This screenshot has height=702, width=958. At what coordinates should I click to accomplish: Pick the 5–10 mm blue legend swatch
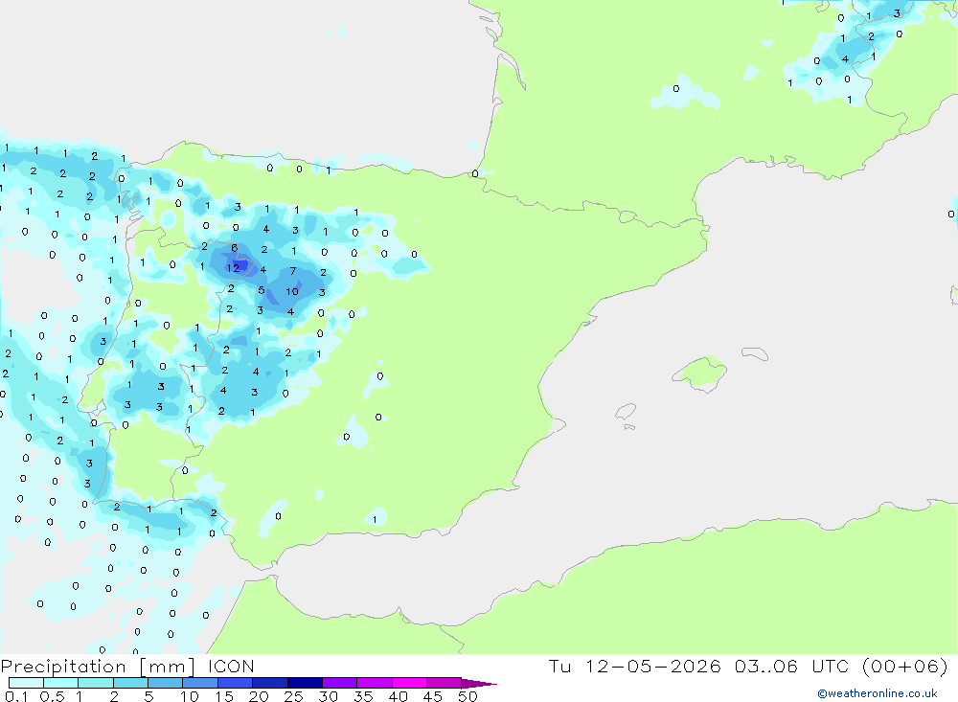tap(165, 683)
